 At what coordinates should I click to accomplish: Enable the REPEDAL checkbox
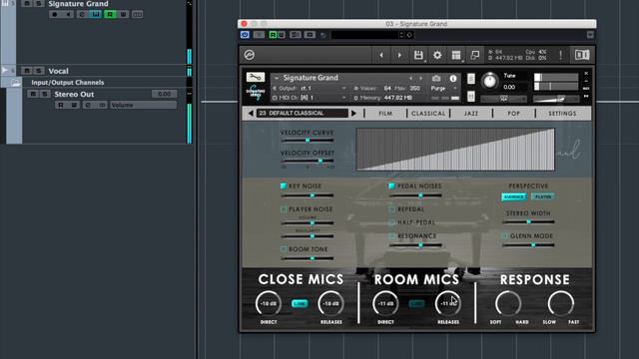[391, 209]
